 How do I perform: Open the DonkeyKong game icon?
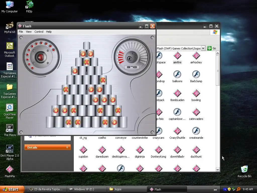pyautogui.click(x=159, y=150)
